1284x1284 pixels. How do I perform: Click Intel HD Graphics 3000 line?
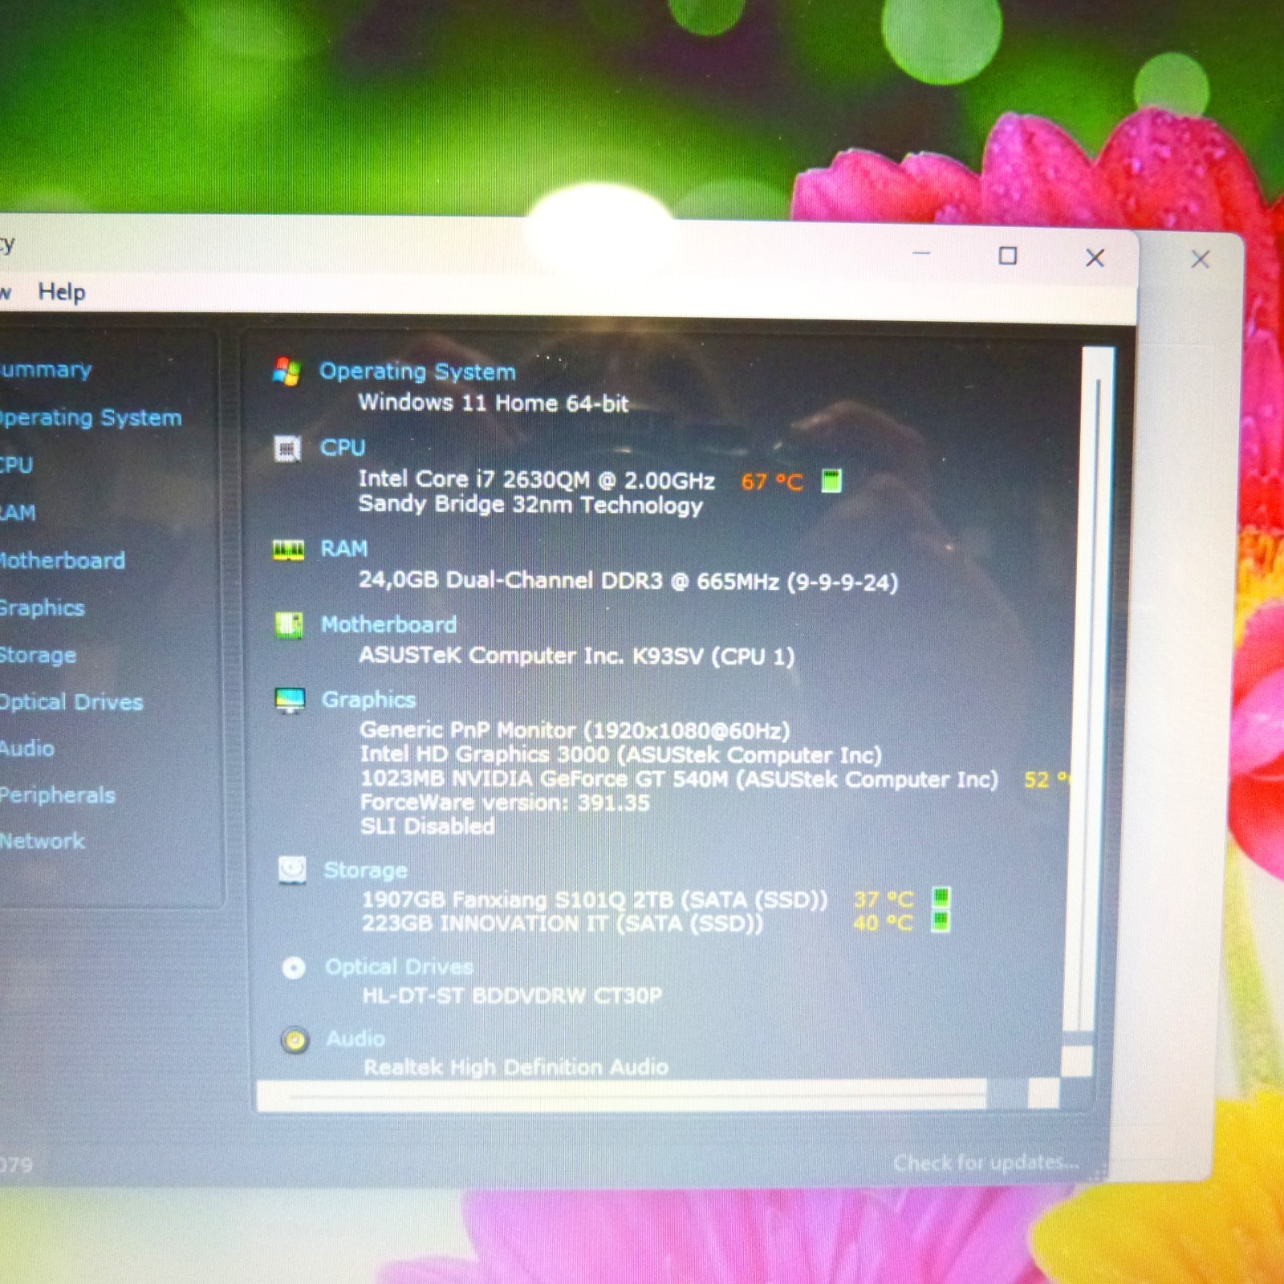pos(621,754)
